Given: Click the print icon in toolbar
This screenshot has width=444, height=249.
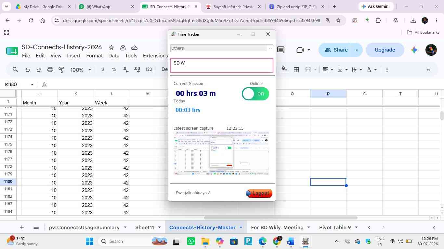Looking at the screenshot, I should coord(50,69).
